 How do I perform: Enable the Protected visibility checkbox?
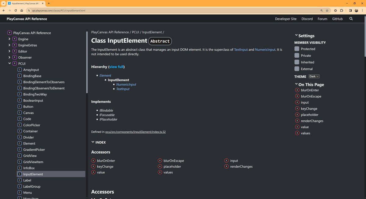(x=297, y=49)
